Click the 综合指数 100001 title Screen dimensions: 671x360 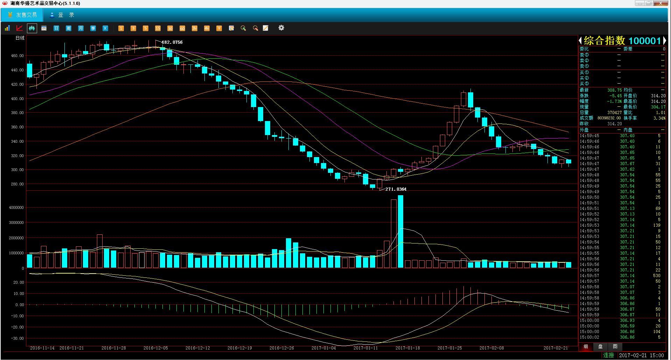(622, 41)
